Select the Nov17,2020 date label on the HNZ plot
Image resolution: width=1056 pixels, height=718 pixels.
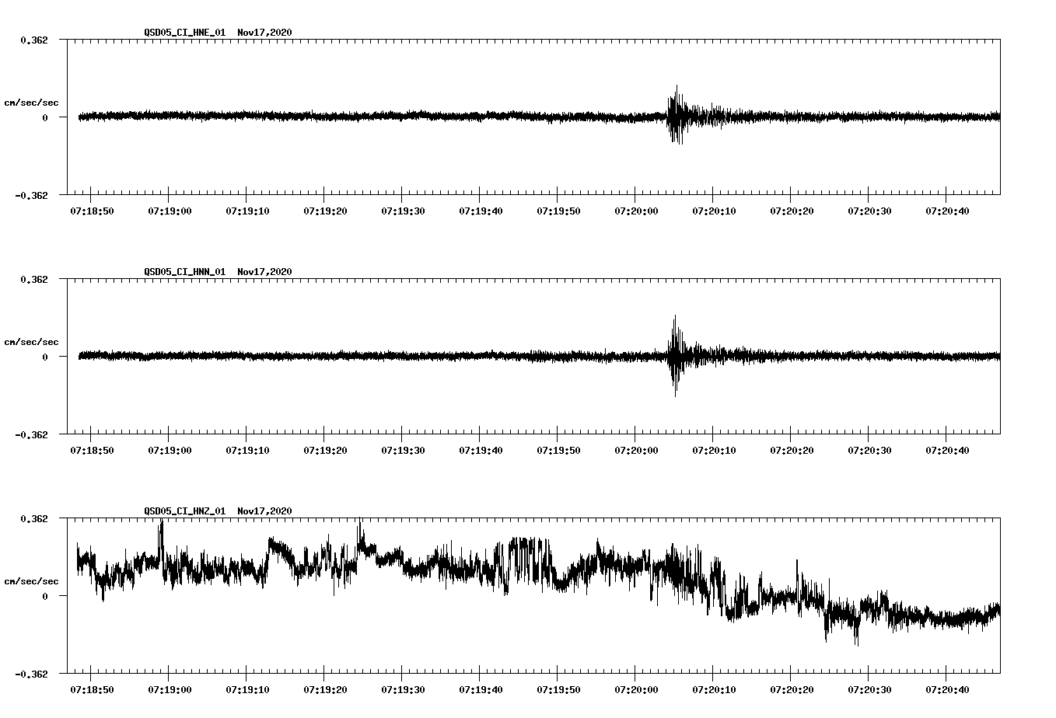[x=264, y=511]
